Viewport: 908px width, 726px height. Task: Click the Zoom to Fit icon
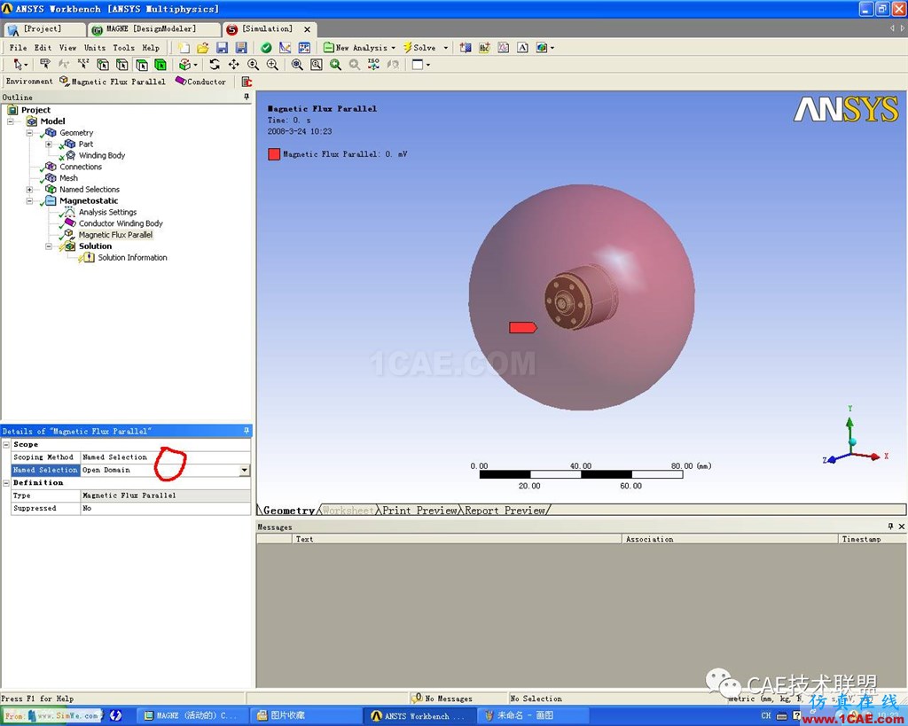[x=297, y=64]
